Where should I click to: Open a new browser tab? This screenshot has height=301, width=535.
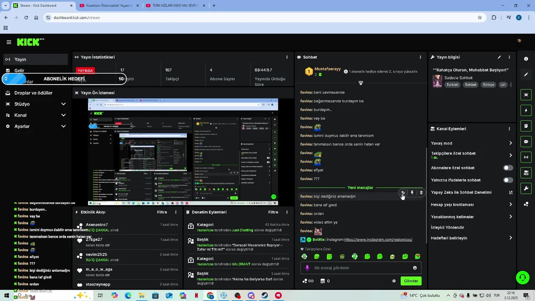pyautogui.click(x=214, y=5)
